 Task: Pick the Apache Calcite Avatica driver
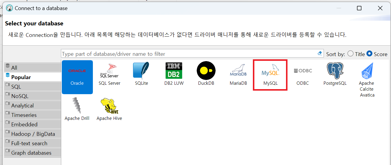point(367,80)
